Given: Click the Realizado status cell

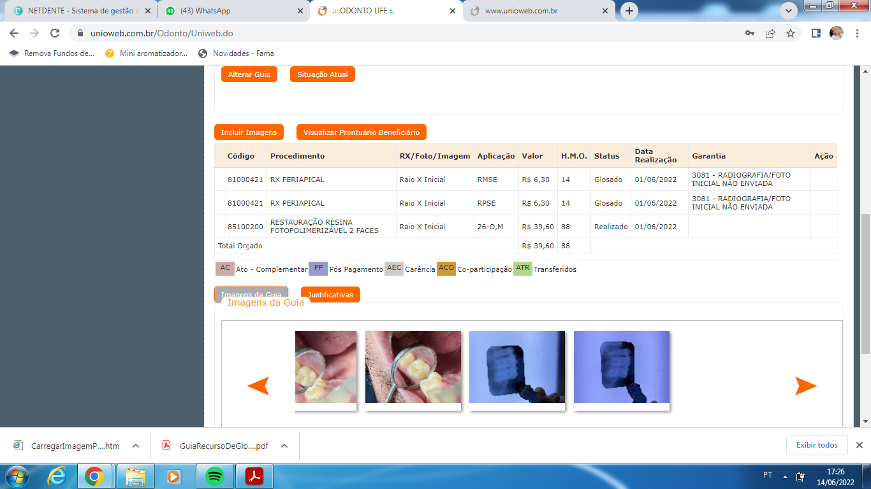Looking at the screenshot, I should 611,227.
